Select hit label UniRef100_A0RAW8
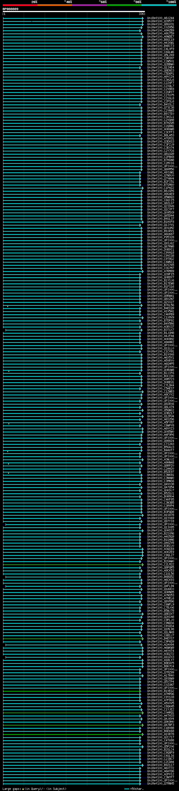Image resolution: width=179 pixels, height=791 pixels. point(161,129)
